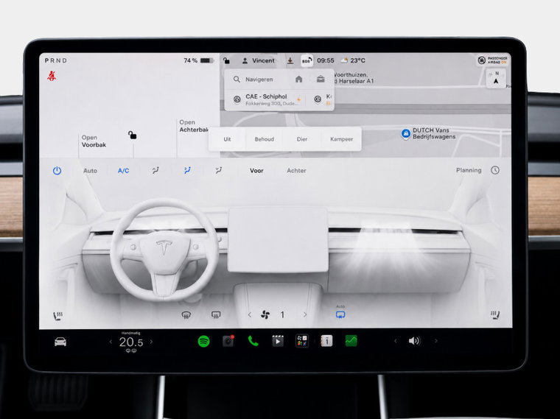Viewport: 560px width, 419px height.
Task: Increase fan speed with the right chevron
Action: click(x=305, y=314)
